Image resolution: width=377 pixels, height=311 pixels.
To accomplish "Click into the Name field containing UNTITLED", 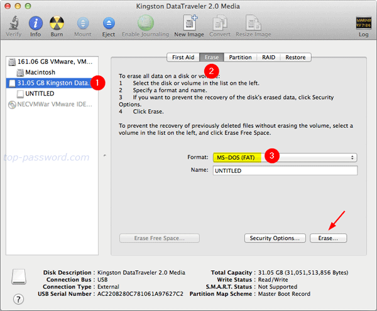I will point(284,171).
